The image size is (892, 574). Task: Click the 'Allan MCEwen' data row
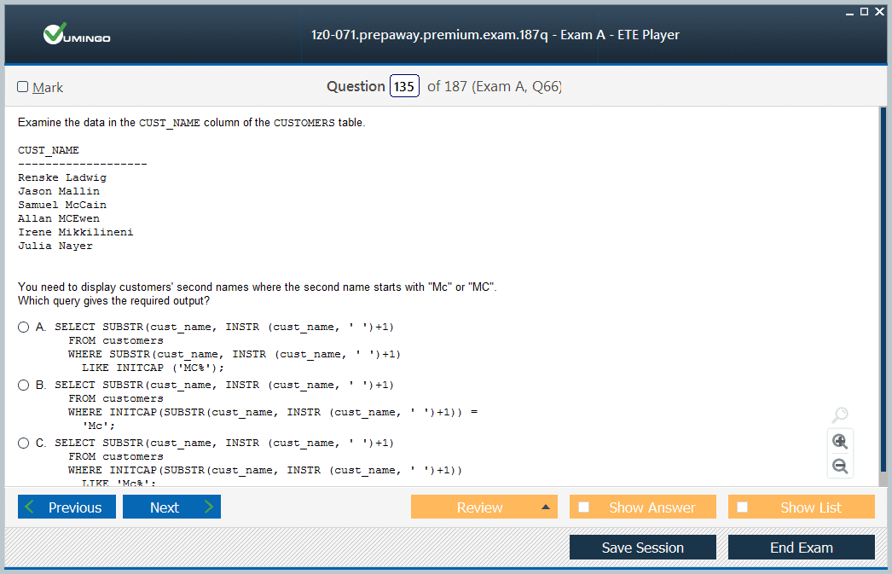pos(59,218)
